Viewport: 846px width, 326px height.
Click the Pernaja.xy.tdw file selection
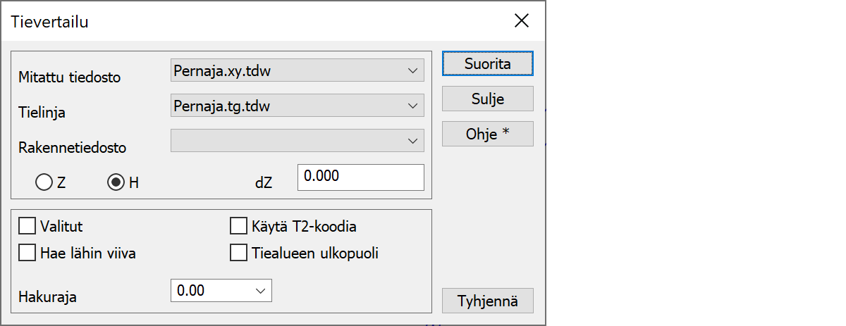[x=286, y=70]
